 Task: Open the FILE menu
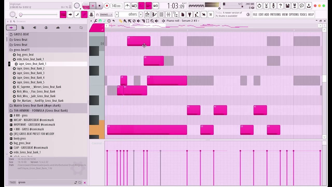(x=255, y=15)
